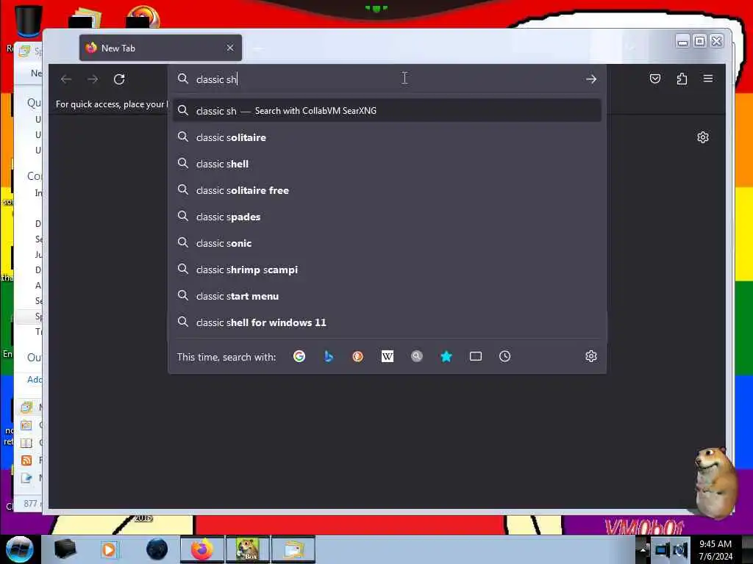
Task: Click the forward navigation arrow
Action: pyautogui.click(x=93, y=79)
